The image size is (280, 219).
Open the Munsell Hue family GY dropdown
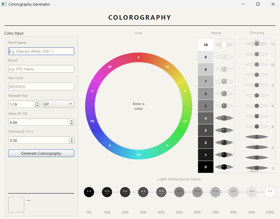pos(58,104)
